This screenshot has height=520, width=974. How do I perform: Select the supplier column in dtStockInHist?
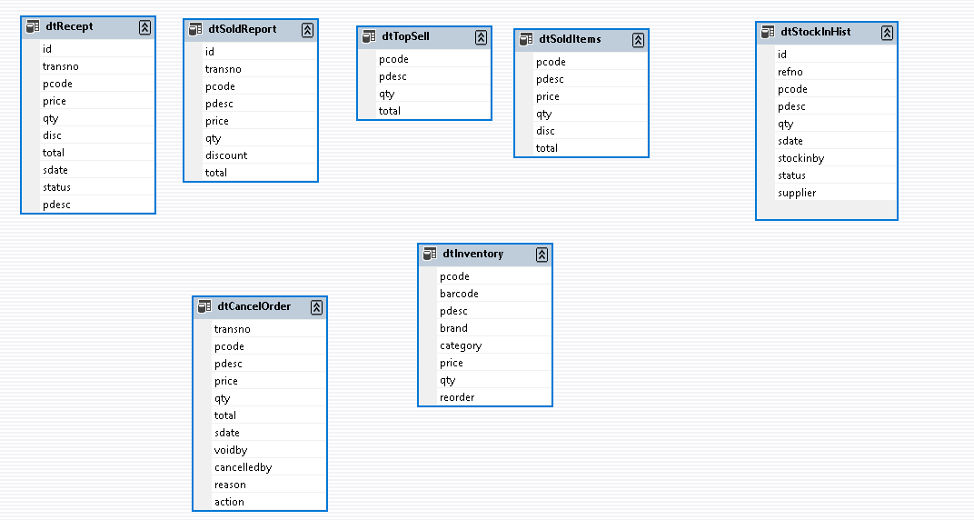[797, 193]
